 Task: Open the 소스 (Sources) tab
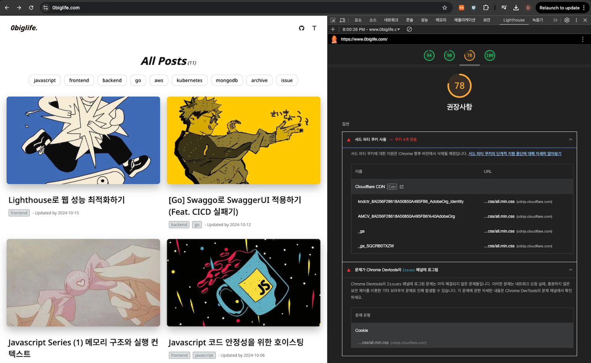pyautogui.click(x=373, y=20)
